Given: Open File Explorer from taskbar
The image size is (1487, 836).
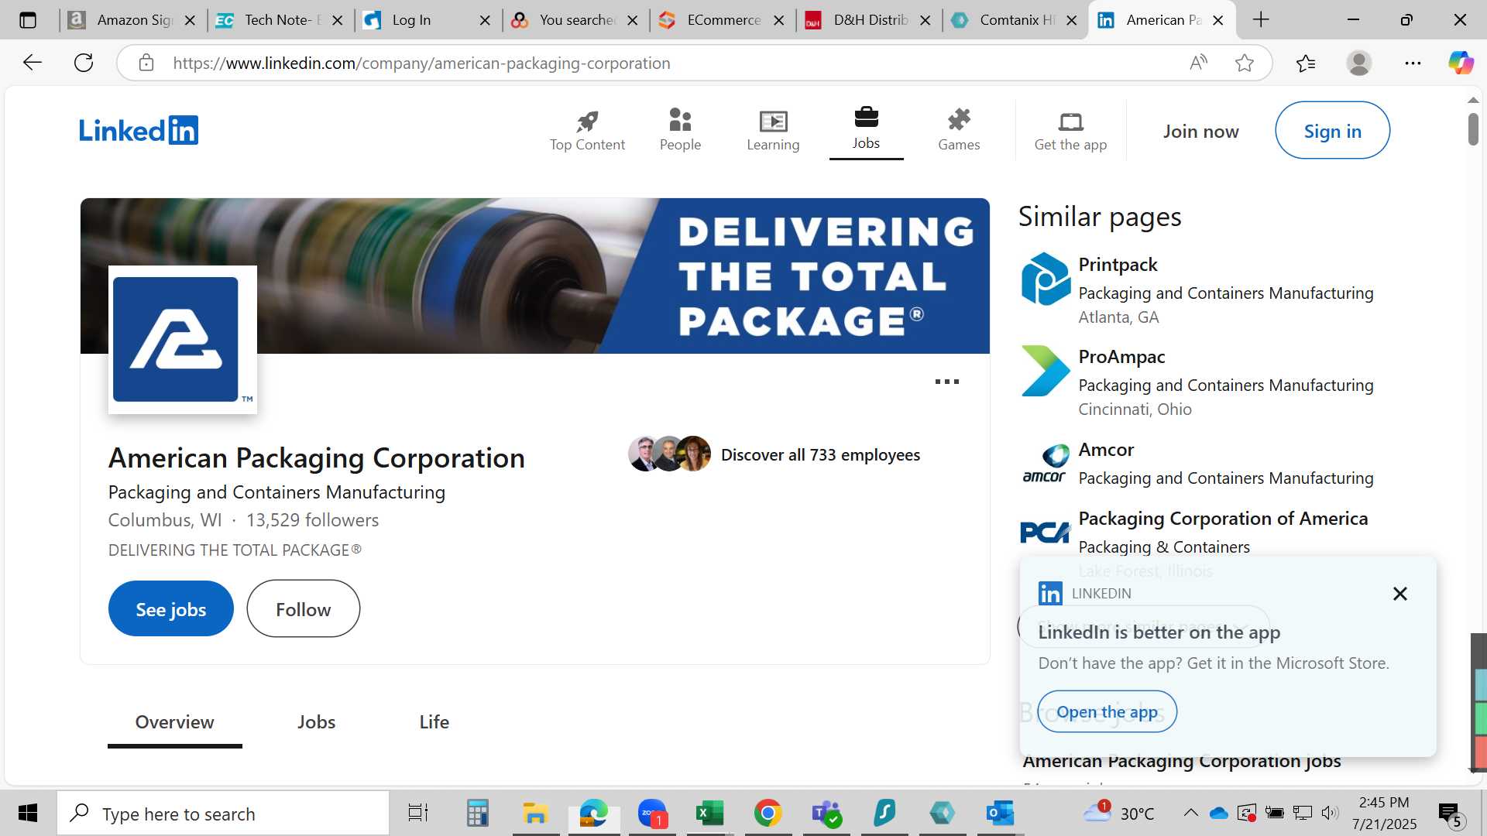Looking at the screenshot, I should click(x=535, y=813).
